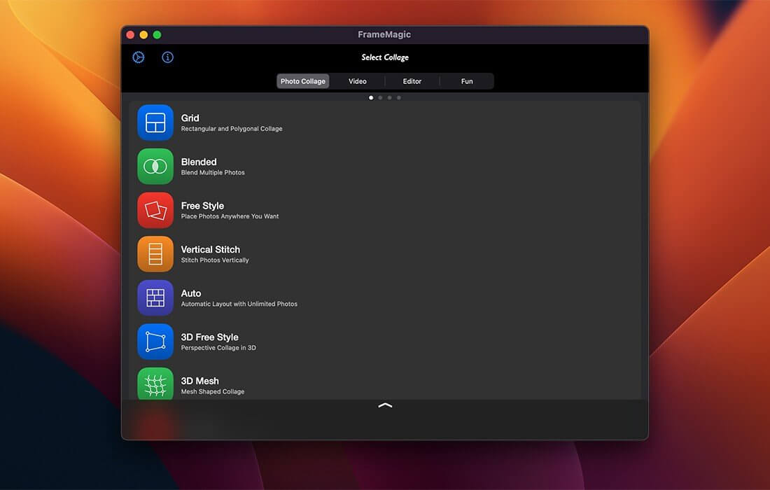The height and width of the screenshot is (490, 770).
Task: Open the info panel
Action: [x=167, y=57]
